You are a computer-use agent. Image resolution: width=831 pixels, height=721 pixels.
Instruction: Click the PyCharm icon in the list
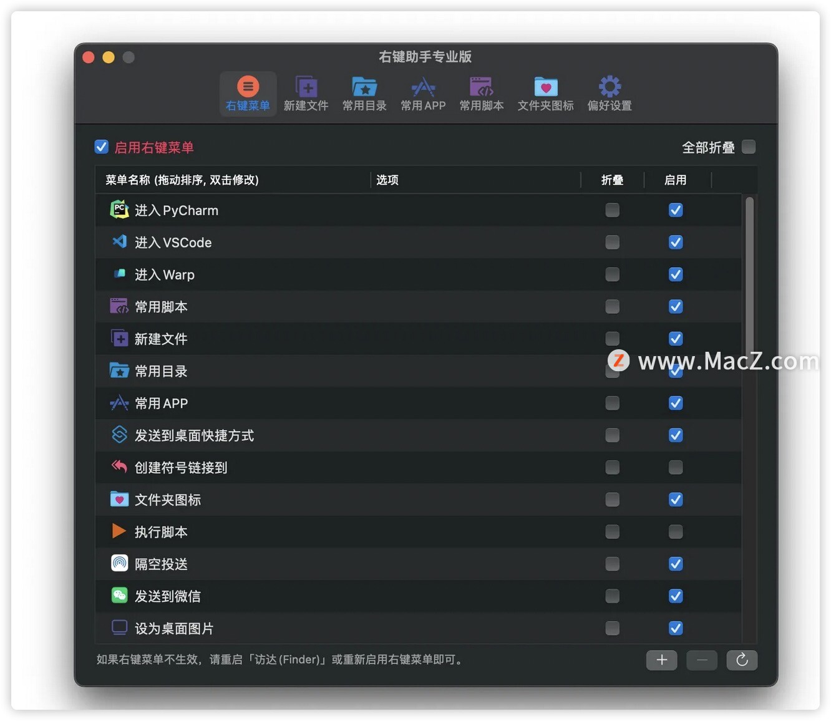119,210
